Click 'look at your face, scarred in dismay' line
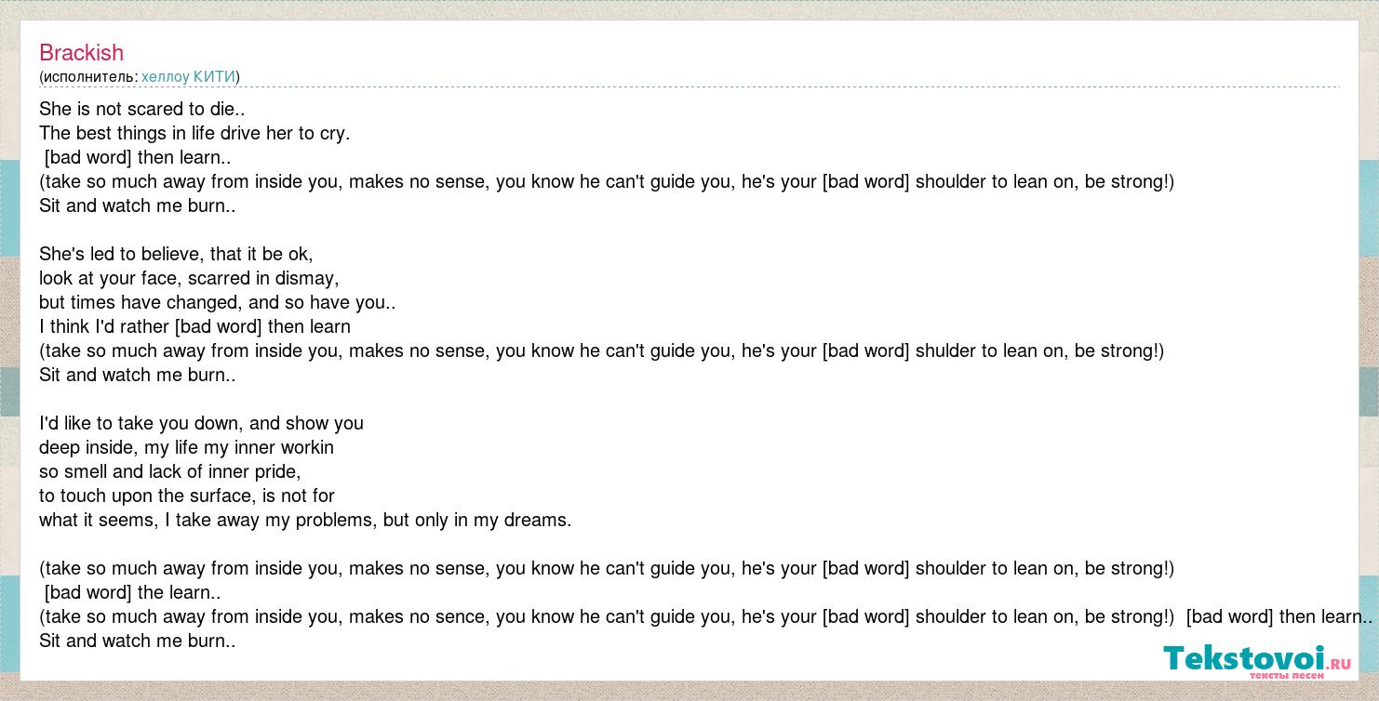Viewport: 1379px width, 701px height. 189,278
